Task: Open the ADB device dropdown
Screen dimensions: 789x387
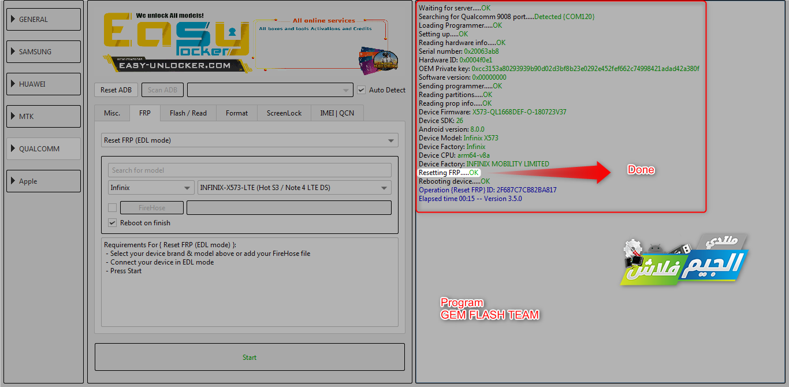Action: pos(270,90)
